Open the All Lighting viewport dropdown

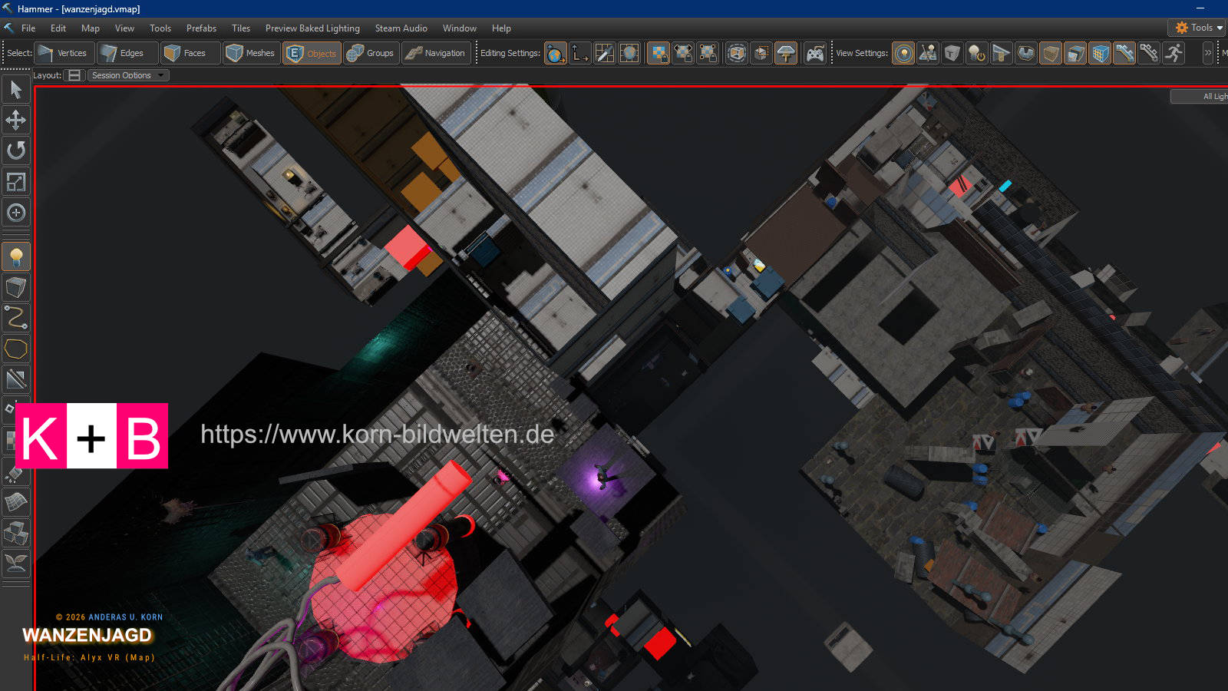point(1199,96)
